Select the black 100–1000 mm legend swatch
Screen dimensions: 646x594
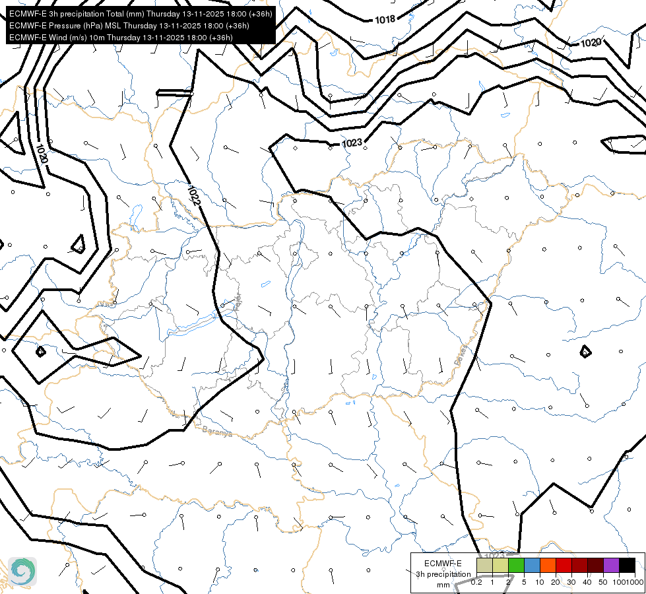(x=627, y=565)
